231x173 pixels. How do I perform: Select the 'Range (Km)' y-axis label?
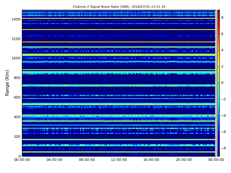pyautogui.click(x=7, y=83)
